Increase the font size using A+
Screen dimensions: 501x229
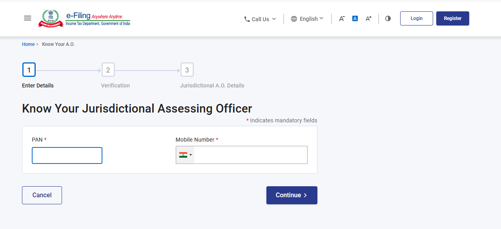click(x=368, y=18)
